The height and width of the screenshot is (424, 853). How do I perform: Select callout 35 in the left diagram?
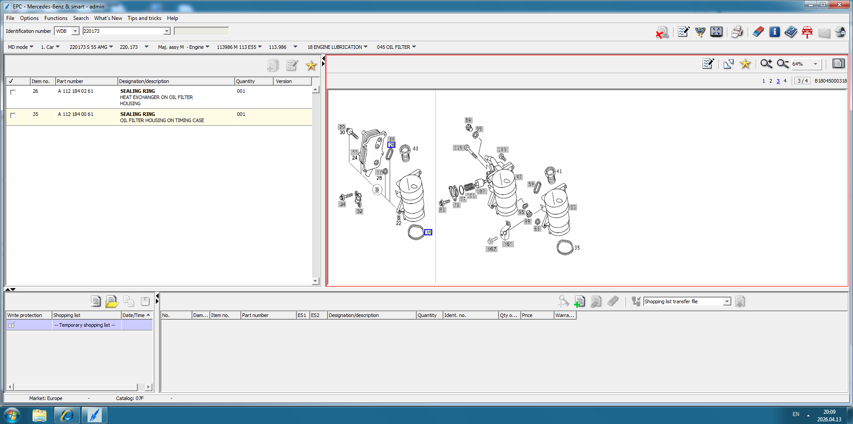pyautogui.click(x=428, y=232)
